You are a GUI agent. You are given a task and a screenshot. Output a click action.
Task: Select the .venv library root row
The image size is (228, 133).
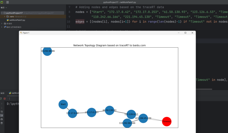point(33,16)
